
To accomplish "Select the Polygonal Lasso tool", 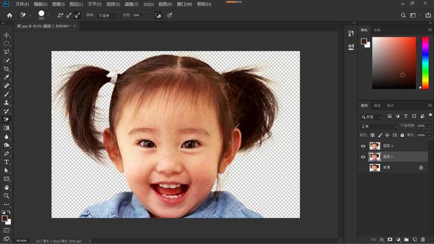I will 6,52.
